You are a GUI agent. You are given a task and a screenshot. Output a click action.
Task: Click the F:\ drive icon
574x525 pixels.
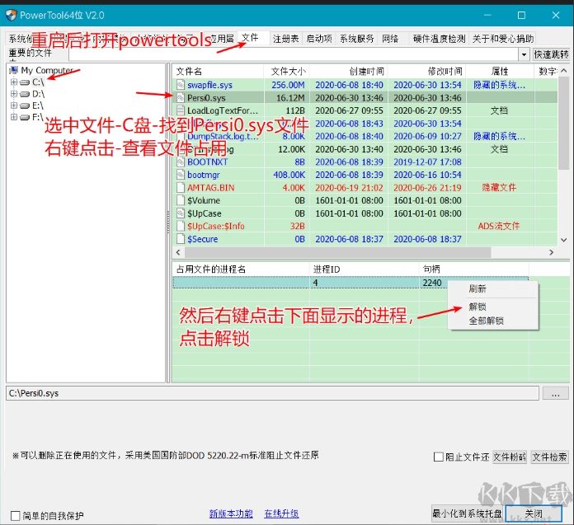tap(25, 117)
